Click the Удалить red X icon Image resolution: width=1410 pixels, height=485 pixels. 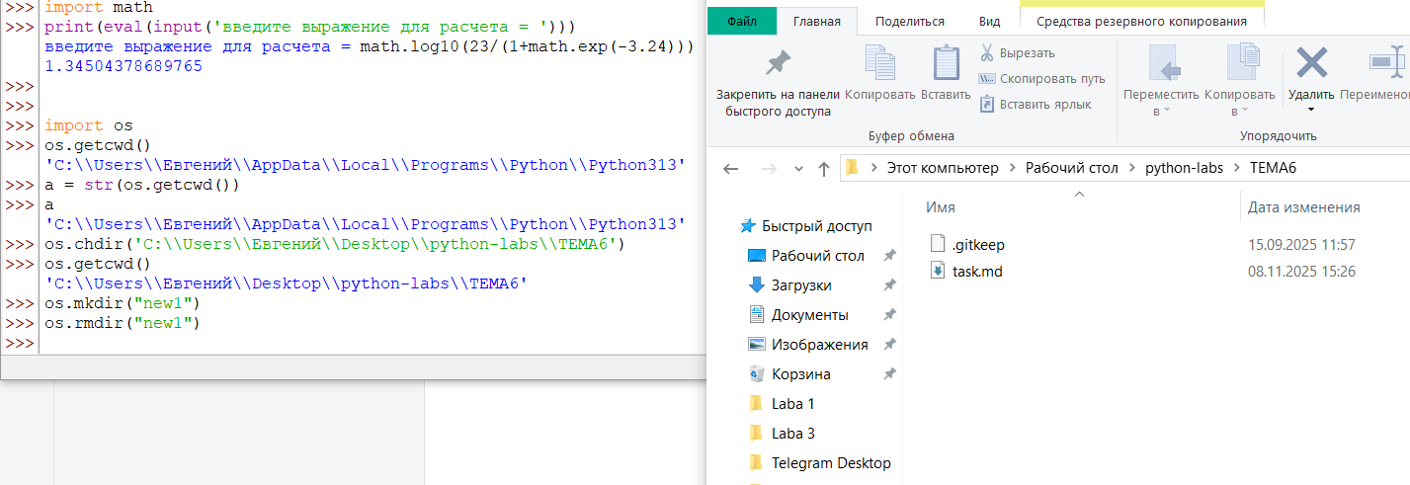click(1311, 63)
